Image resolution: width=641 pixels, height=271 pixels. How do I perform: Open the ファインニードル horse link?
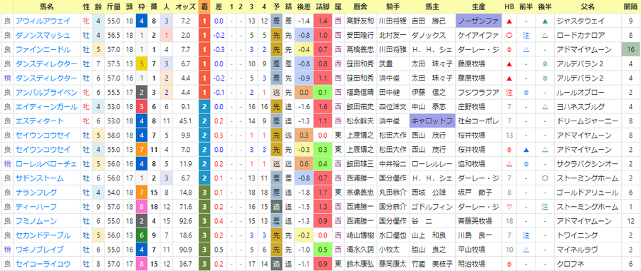click(43, 49)
